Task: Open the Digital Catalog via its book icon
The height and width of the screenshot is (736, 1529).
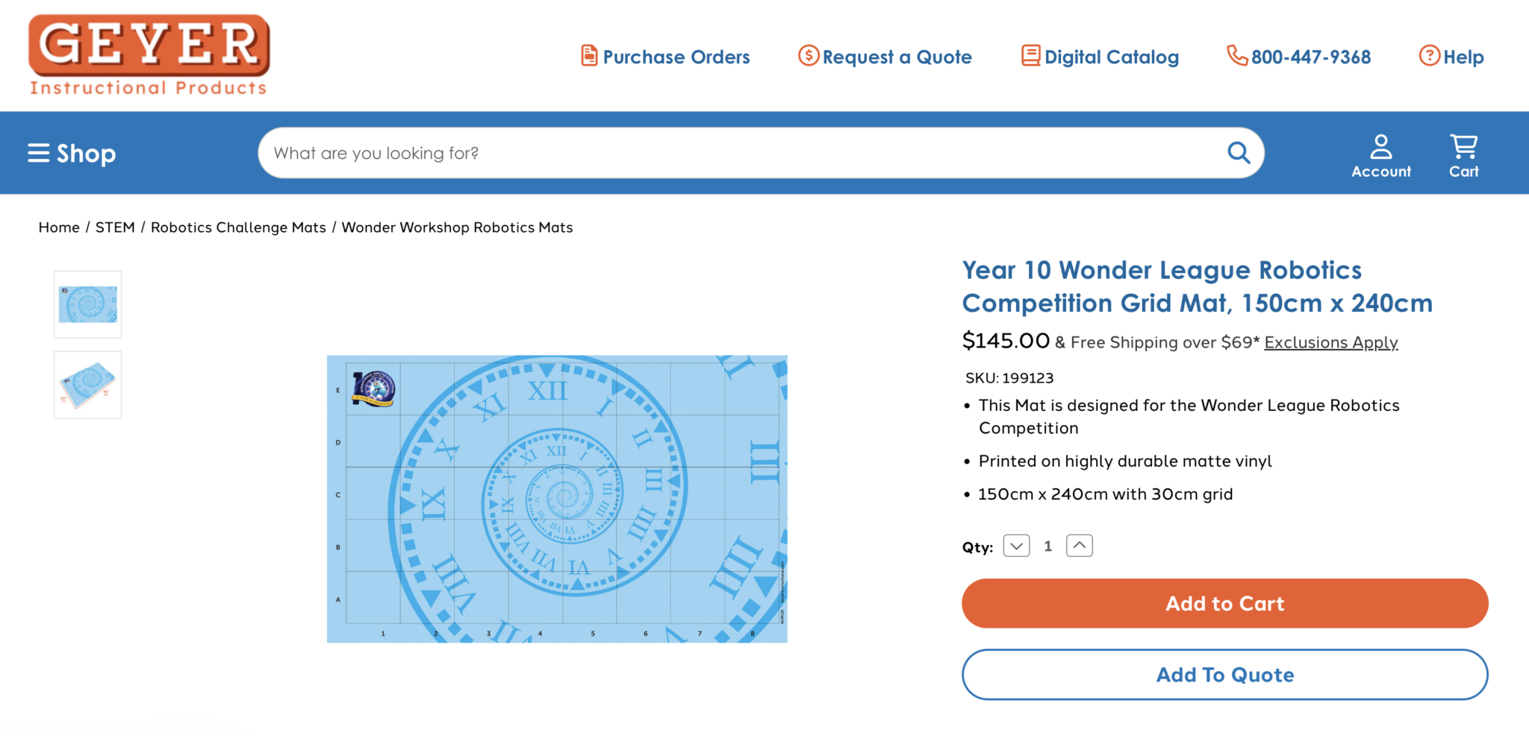Action: (1031, 55)
